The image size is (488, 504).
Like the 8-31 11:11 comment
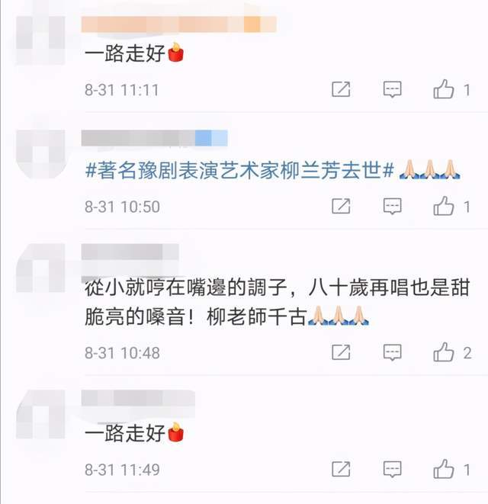click(444, 88)
